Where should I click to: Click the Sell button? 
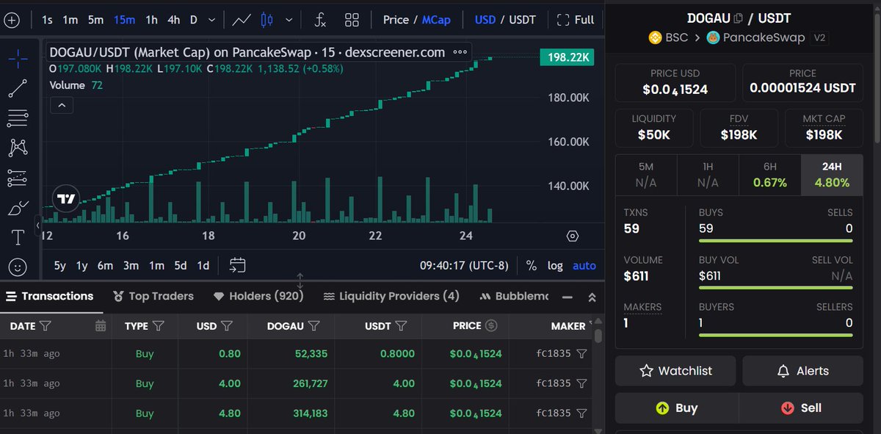(801, 408)
